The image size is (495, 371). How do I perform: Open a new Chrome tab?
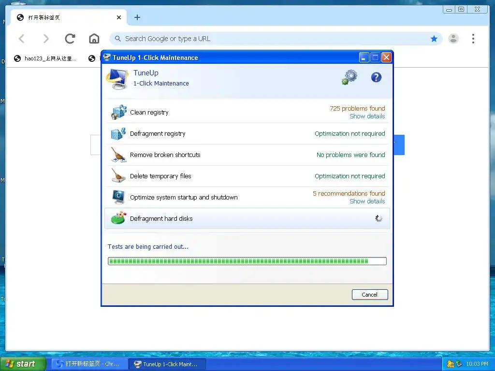(137, 17)
